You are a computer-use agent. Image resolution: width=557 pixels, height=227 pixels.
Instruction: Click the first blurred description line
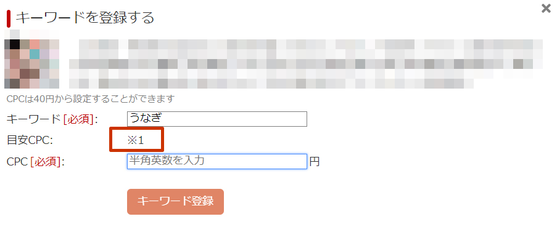(310, 44)
